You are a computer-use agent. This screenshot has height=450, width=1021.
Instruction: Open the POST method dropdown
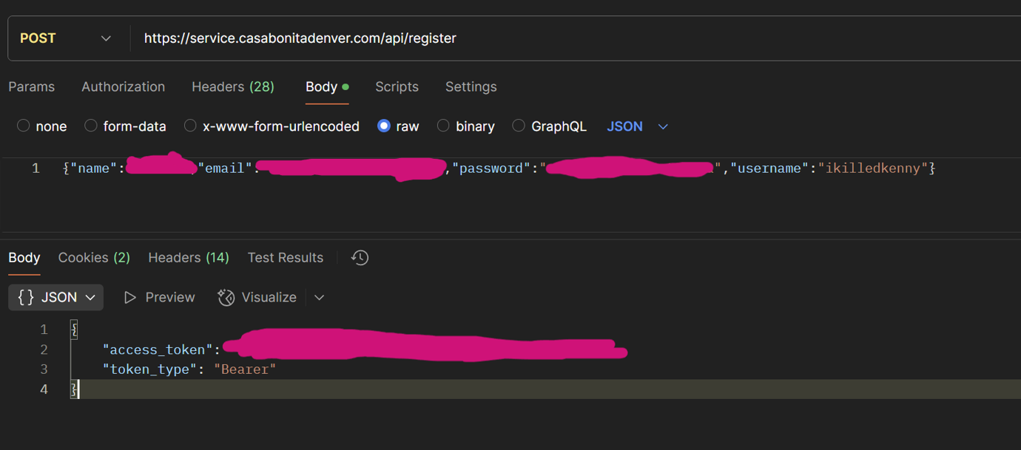click(65, 38)
